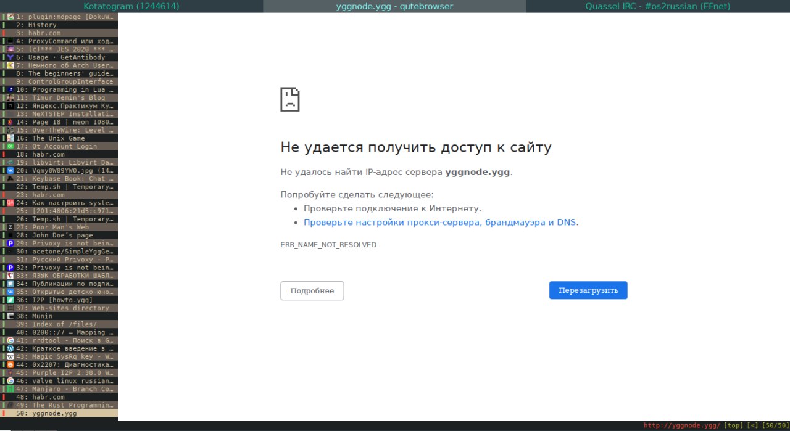Click the green favicon of I2P howto.ygg tab
Screen dimensions: 790x431
(10, 300)
